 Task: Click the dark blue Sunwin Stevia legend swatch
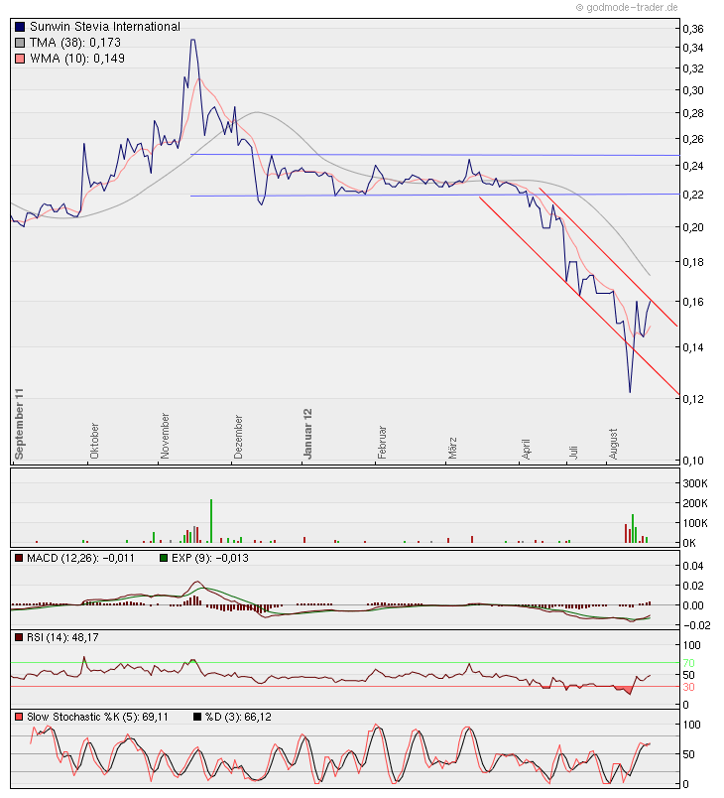pos(20,27)
